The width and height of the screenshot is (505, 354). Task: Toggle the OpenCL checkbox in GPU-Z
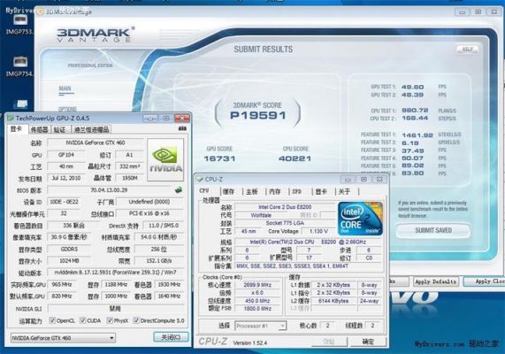click(x=52, y=320)
